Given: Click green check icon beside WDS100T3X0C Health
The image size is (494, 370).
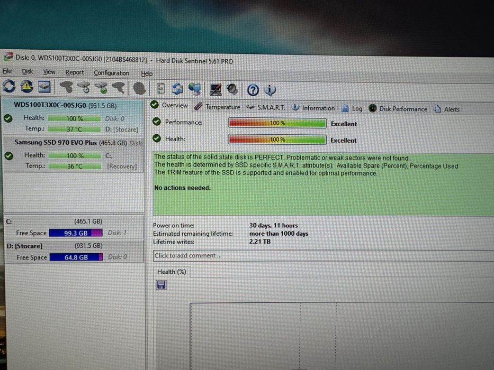Looking at the screenshot, I should [8, 118].
